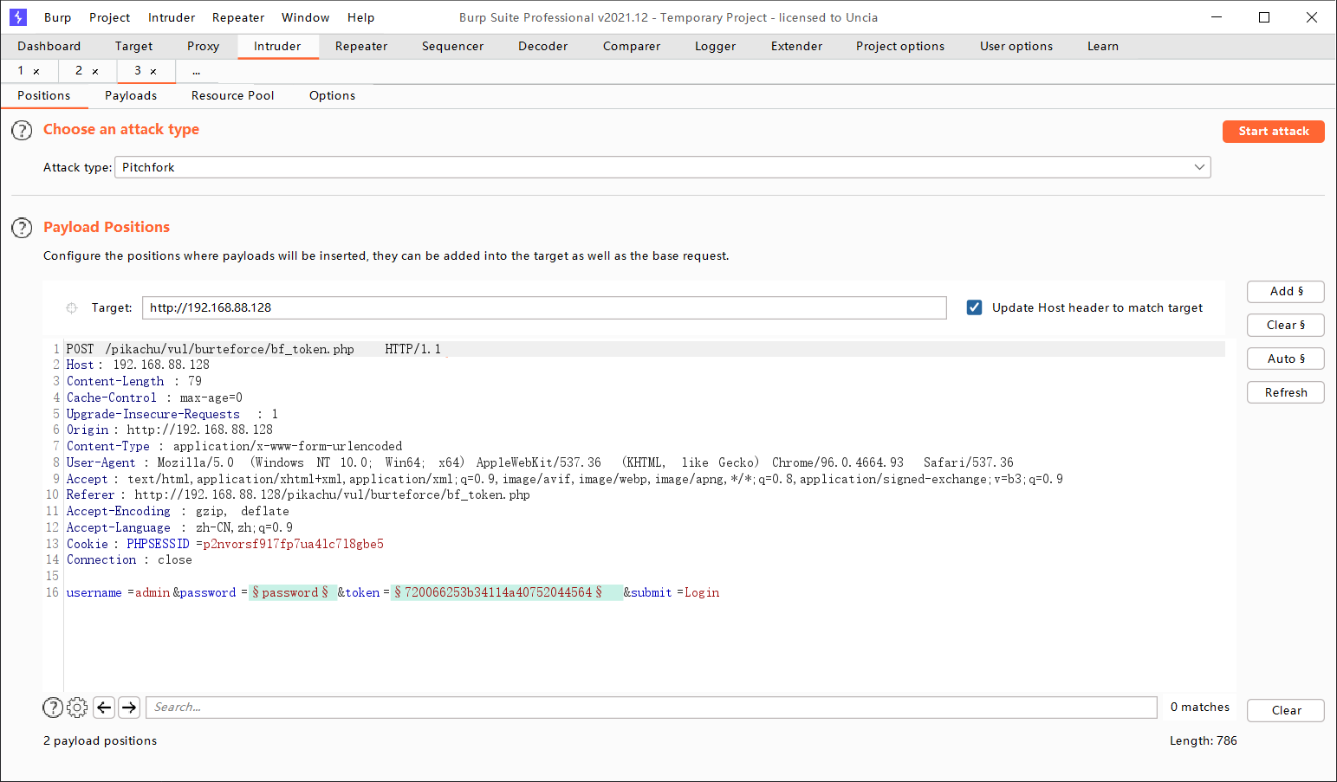Switch to the Decoder tab
1337x782 pixels.
point(543,46)
